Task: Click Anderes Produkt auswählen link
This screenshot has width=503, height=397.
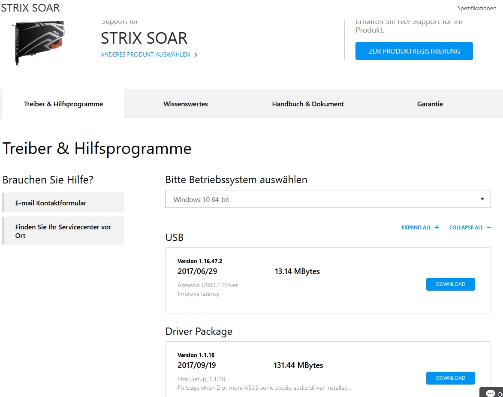Action: point(145,54)
